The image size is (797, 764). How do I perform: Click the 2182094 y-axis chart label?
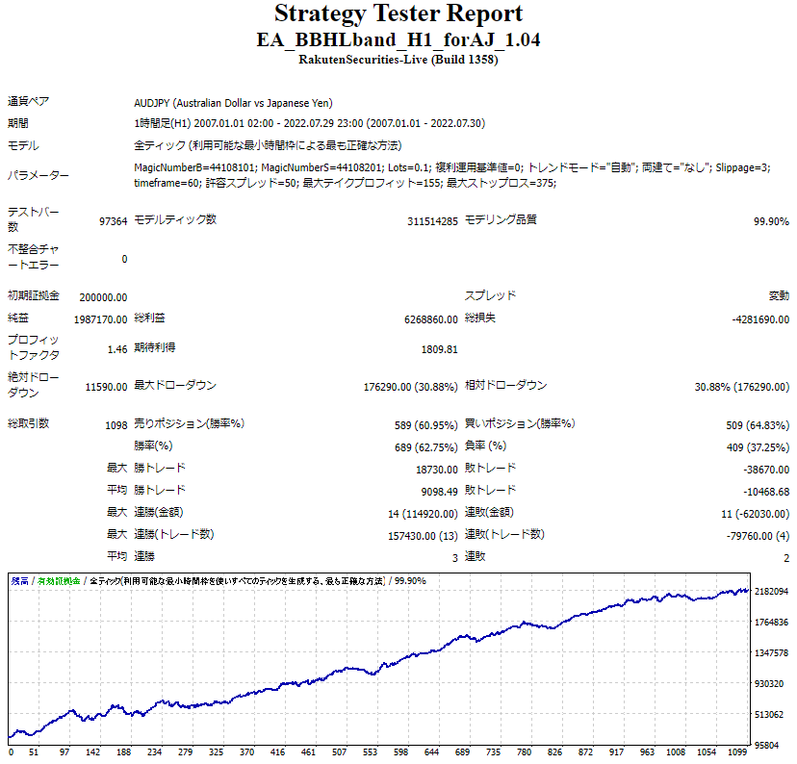tap(771, 592)
